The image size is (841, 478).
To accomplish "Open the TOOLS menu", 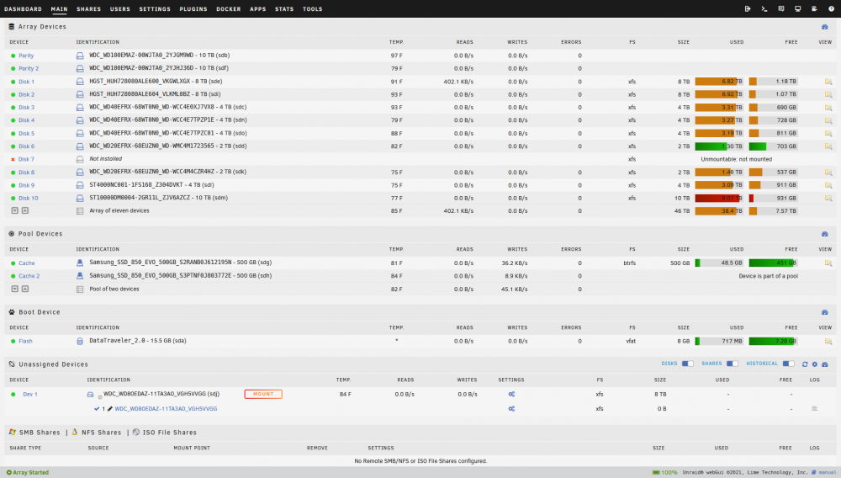I will (x=312, y=9).
